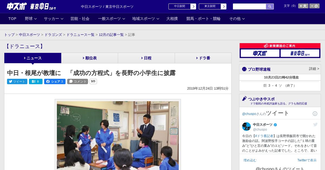Screen dimensions: 325x170
Task: Click トップ breadcrumb link
Action: click(x=9, y=35)
